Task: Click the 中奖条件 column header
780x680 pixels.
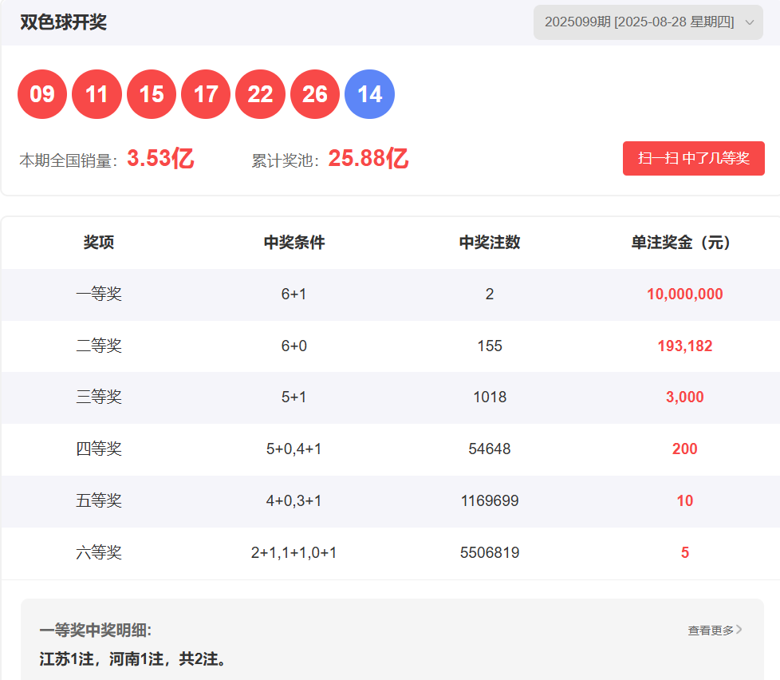Action: pos(294,243)
